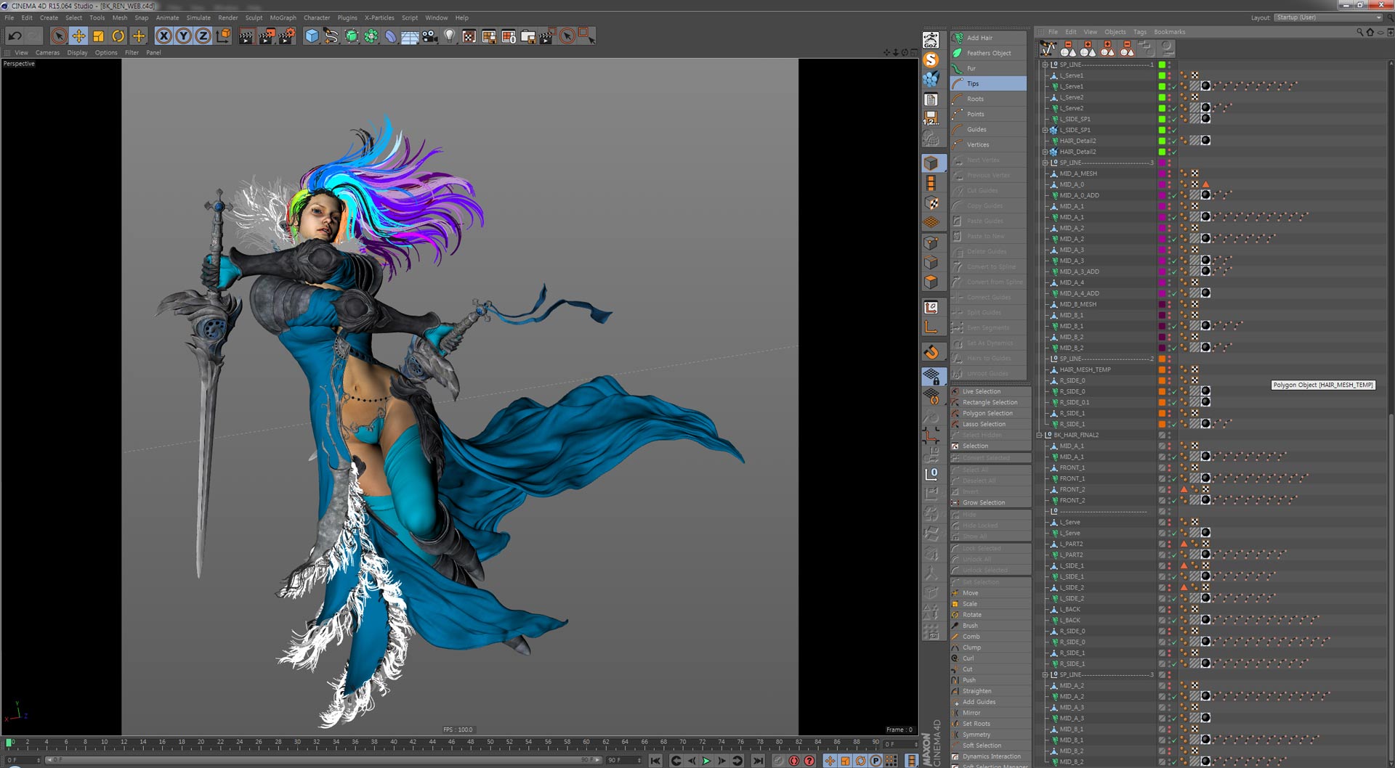Jump to the end of timeline

(758, 761)
